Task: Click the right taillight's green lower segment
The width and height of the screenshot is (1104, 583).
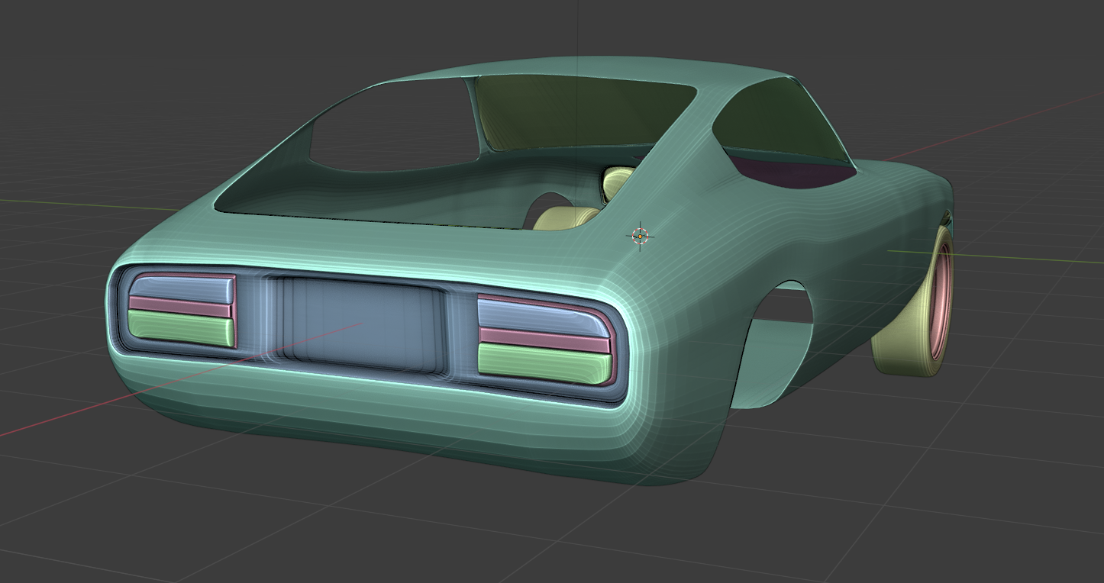Action: (544, 362)
